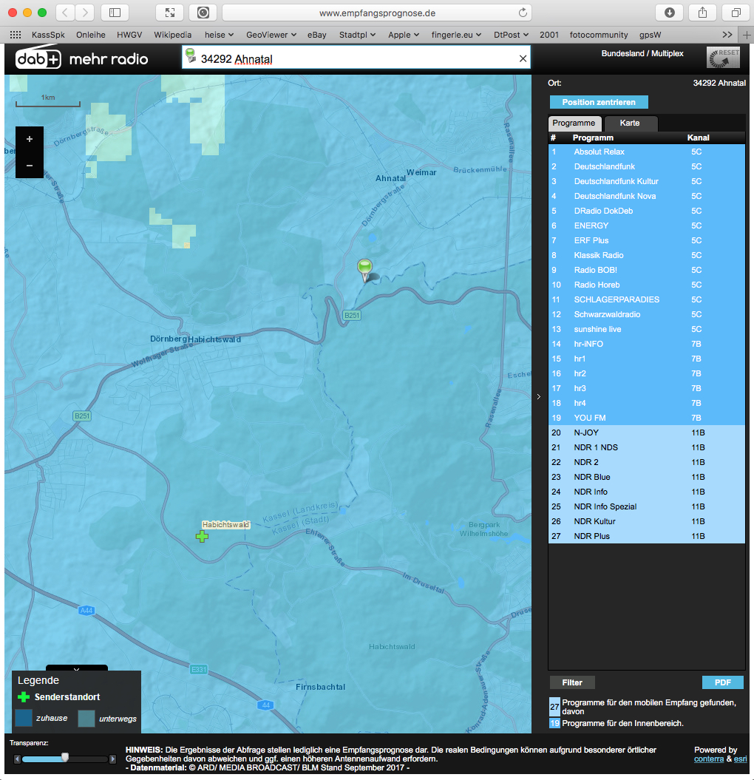Click the green location pin on map
This screenshot has width=754, height=780.
tap(365, 270)
